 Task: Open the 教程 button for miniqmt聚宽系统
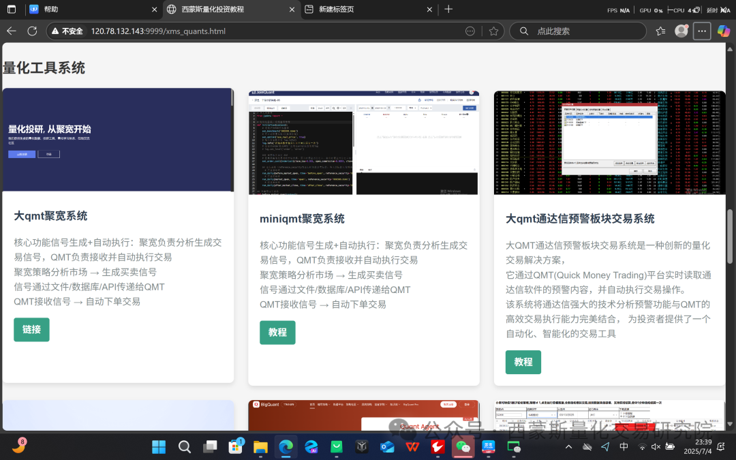click(x=277, y=333)
